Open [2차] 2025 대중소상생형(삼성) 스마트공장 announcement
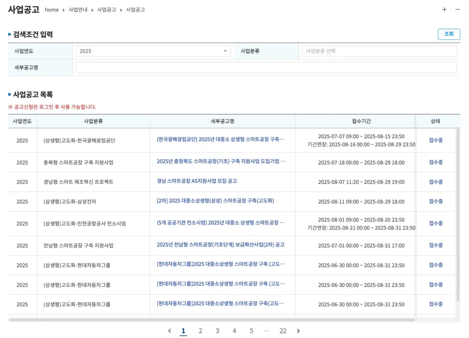Screen dimensions: 469x338 tap(215, 201)
